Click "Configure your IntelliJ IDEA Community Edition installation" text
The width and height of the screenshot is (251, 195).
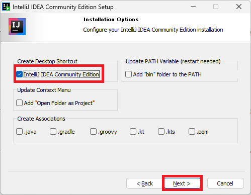click(x=153, y=30)
